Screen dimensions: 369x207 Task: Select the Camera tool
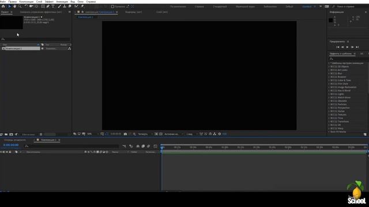31,6
